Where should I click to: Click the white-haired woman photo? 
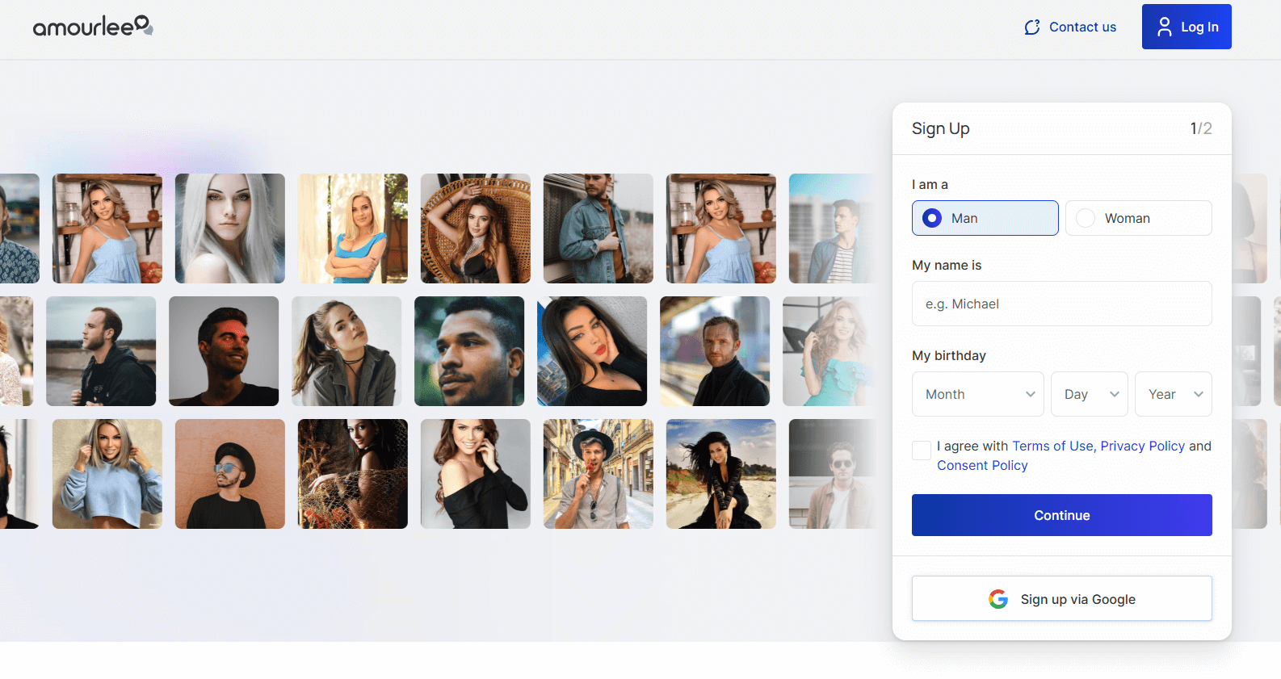pos(230,228)
